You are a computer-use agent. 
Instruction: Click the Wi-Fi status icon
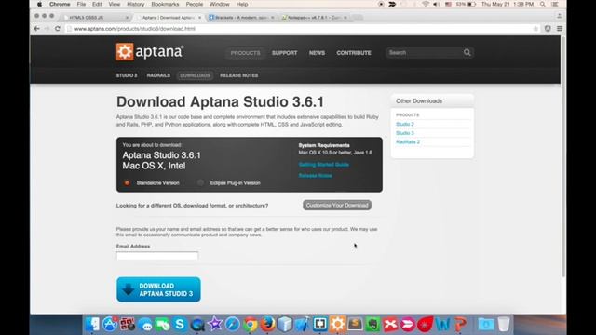pos(426,4)
